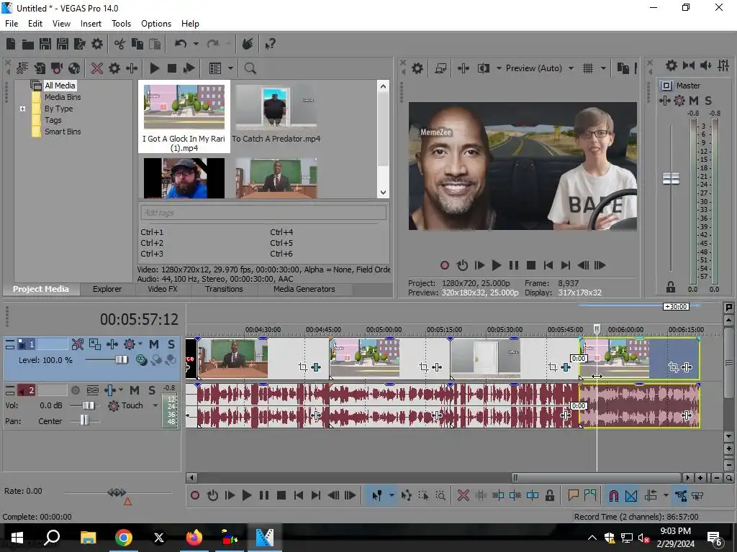Open Undo history dropdown arrow
Screen dimensions: 737x552
(x=196, y=44)
